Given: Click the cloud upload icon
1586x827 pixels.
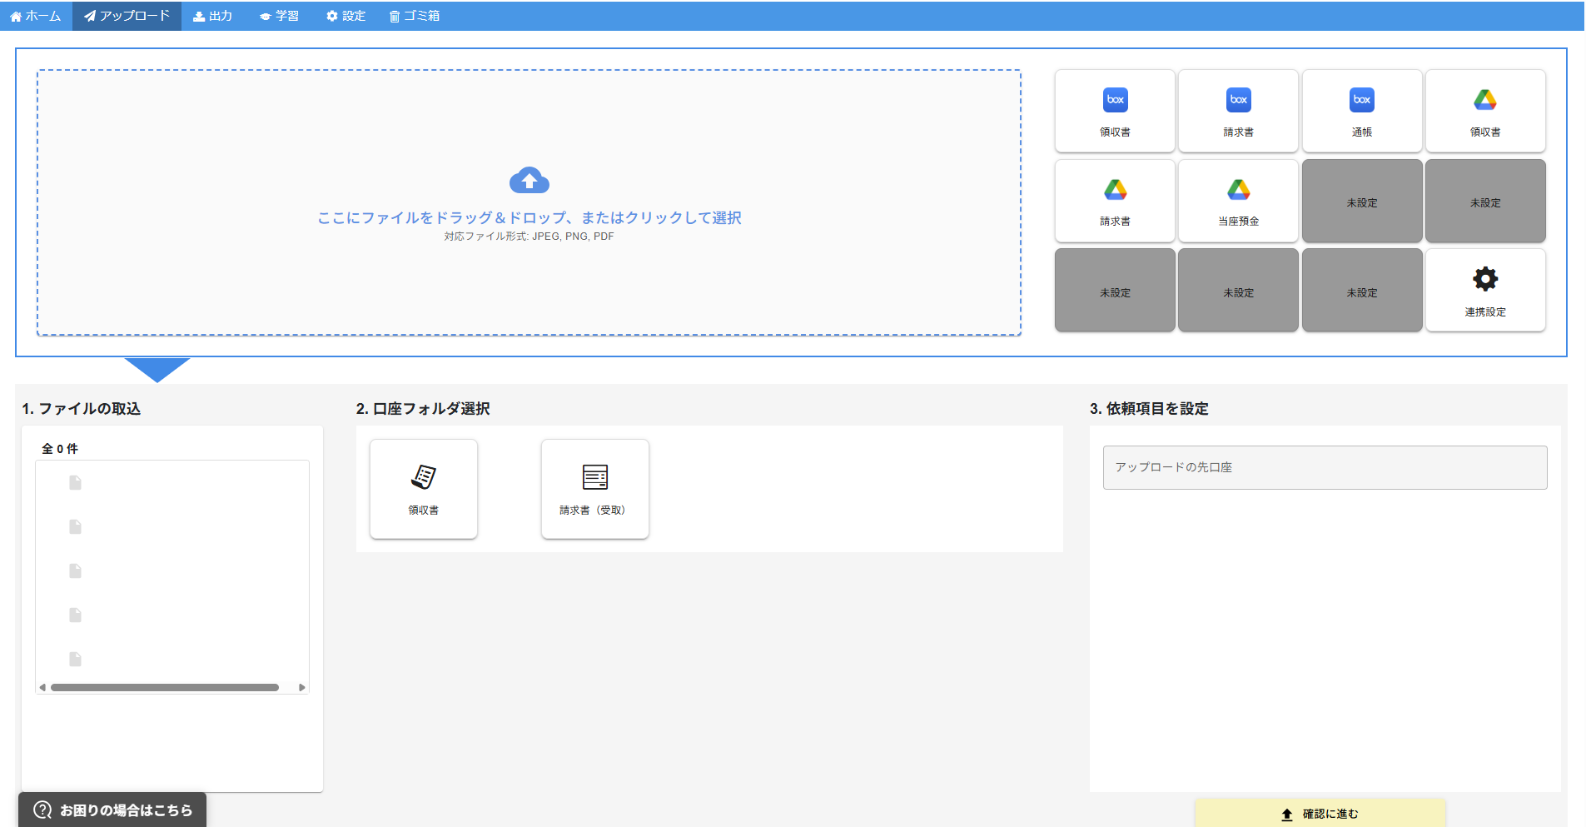Looking at the screenshot, I should pyautogui.click(x=529, y=180).
